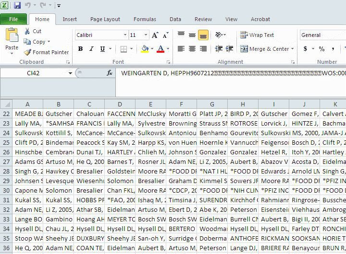Click Align Text Right icon

(203, 48)
